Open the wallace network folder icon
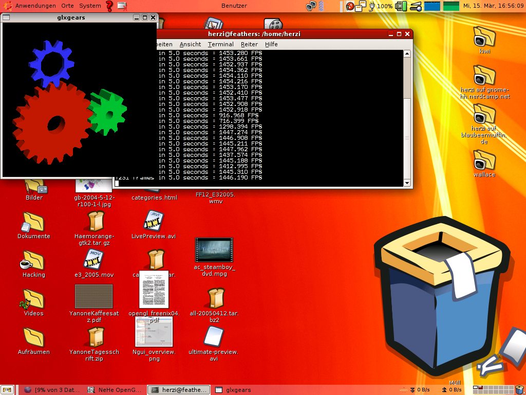 [x=484, y=160]
